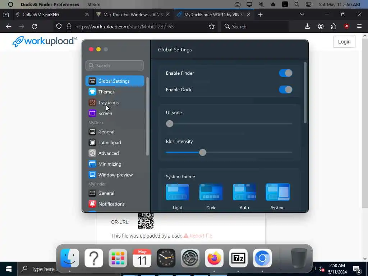Open the Trash in the dock

click(x=299, y=258)
